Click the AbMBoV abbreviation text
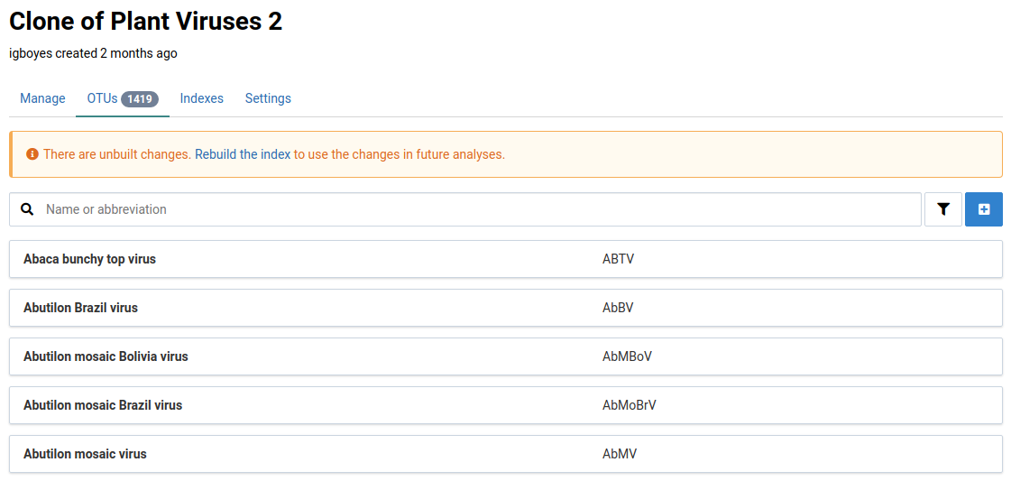Screen dimensions: 1011x481 627,356
